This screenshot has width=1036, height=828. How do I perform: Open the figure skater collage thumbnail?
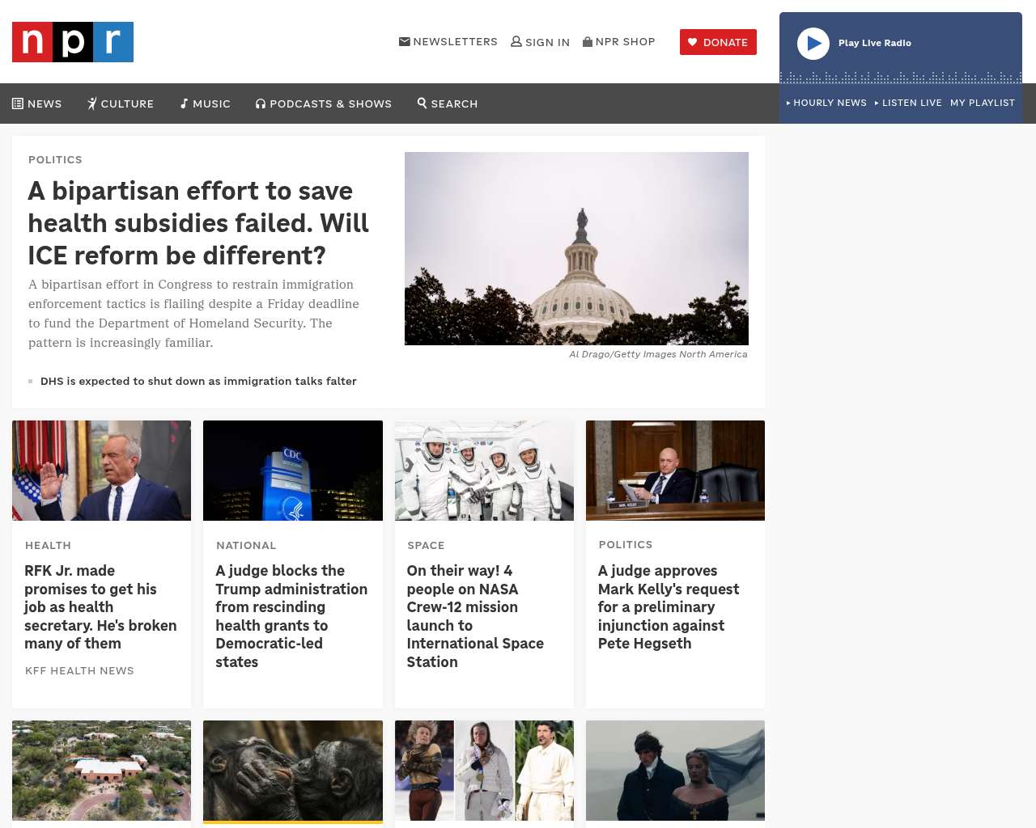coord(484,771)
